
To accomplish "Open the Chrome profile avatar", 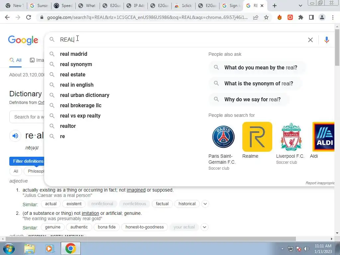I will [x=322, y=17].
